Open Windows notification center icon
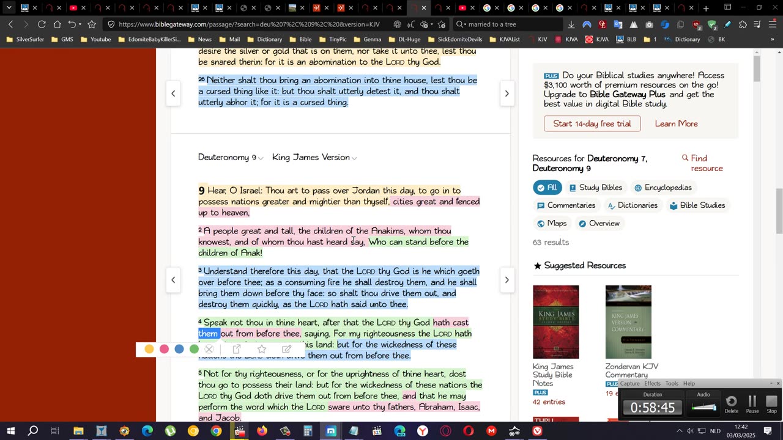Screen dimensions: 783x440 pyautogui.click(x=768, y=431)
